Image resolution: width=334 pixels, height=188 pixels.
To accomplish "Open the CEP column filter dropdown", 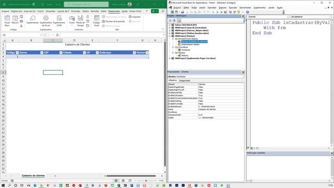I will [61, 53].
